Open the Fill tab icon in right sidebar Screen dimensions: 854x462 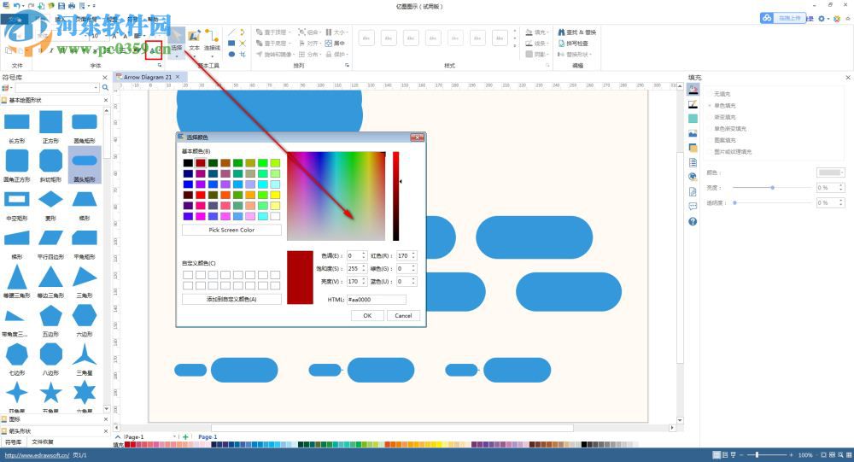[x=693, y=90]
